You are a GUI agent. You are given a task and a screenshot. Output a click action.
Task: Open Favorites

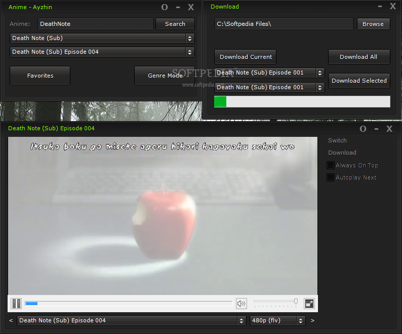tap(40, 76)
